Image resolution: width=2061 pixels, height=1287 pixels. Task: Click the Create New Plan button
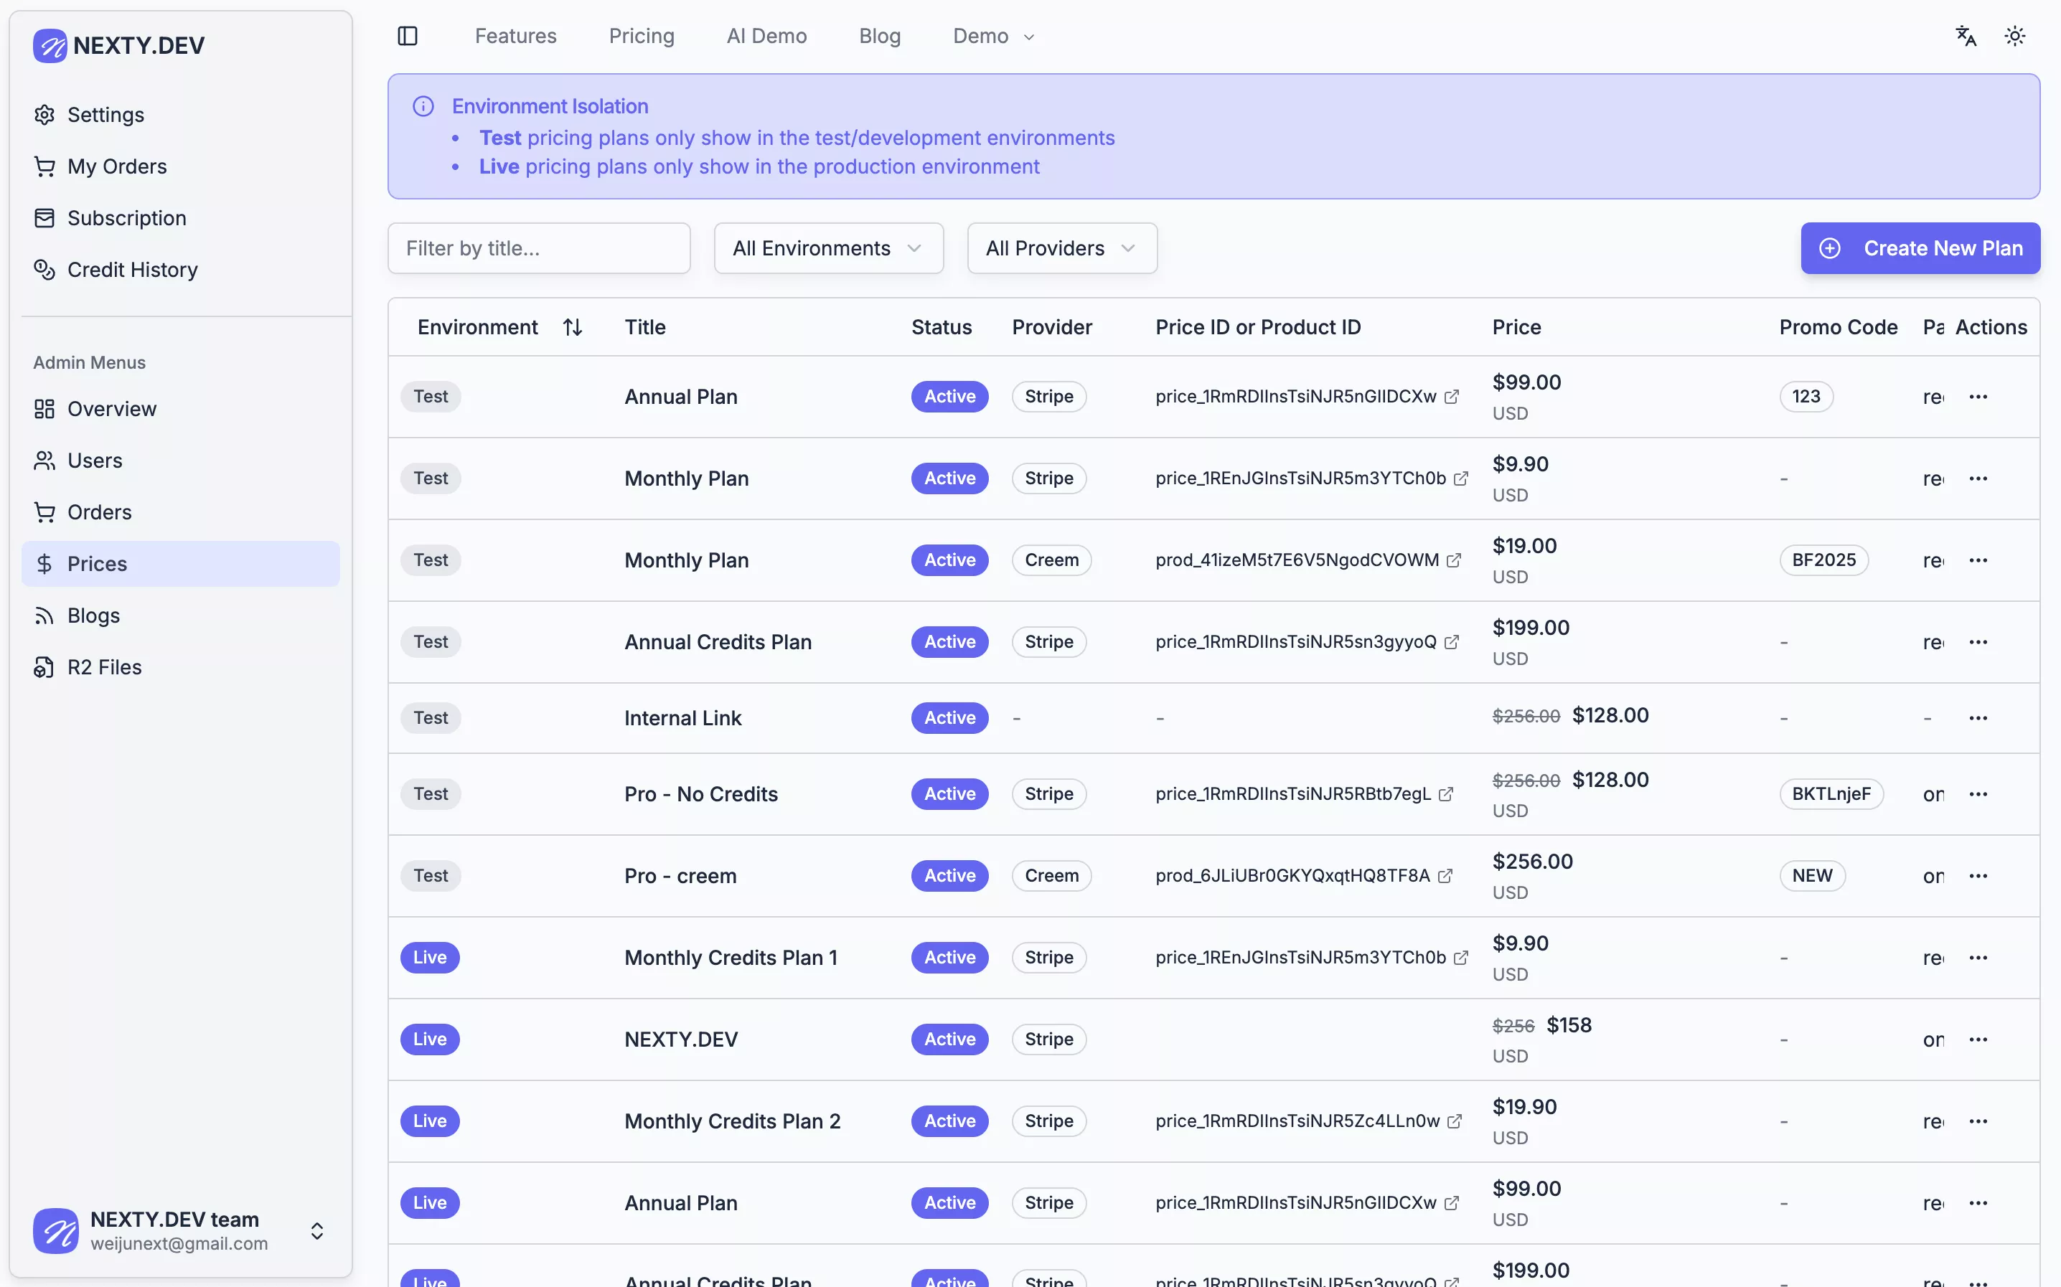1920,247
